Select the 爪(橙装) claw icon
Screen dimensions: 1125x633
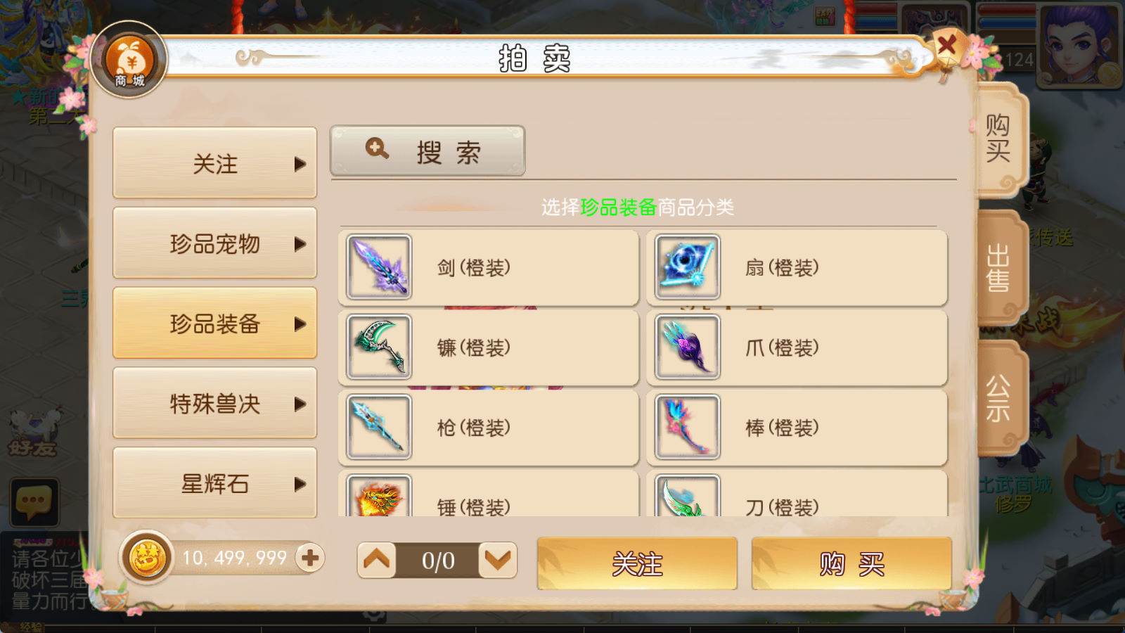(687, 347)
